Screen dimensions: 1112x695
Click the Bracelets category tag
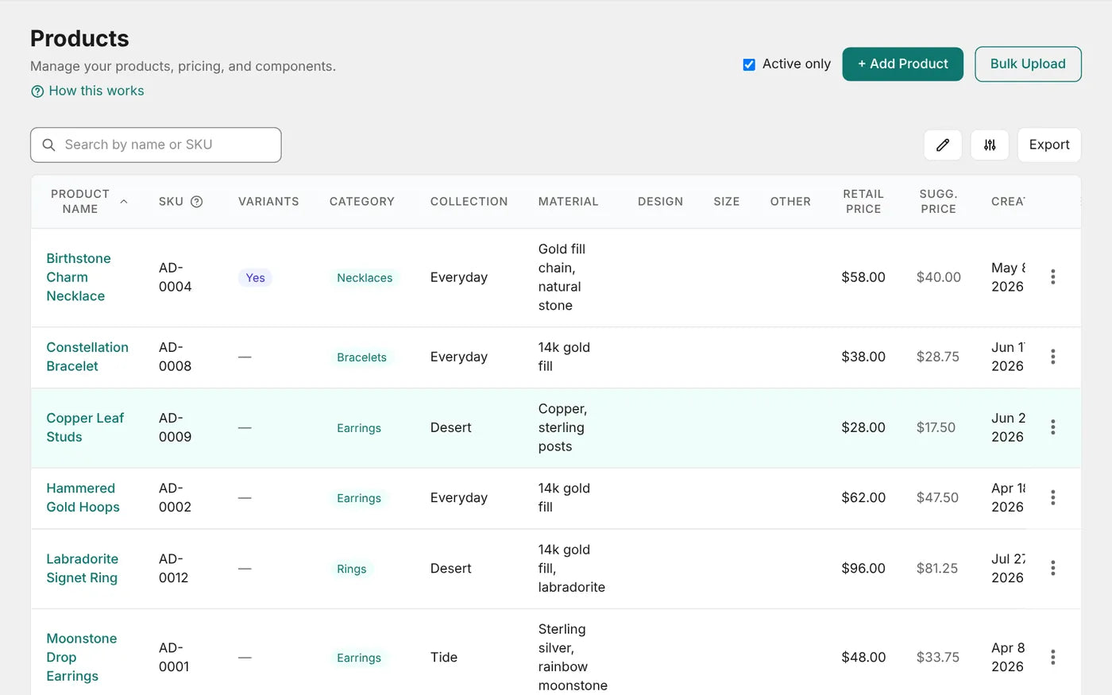pyautogui.click(x=361, y=357)
